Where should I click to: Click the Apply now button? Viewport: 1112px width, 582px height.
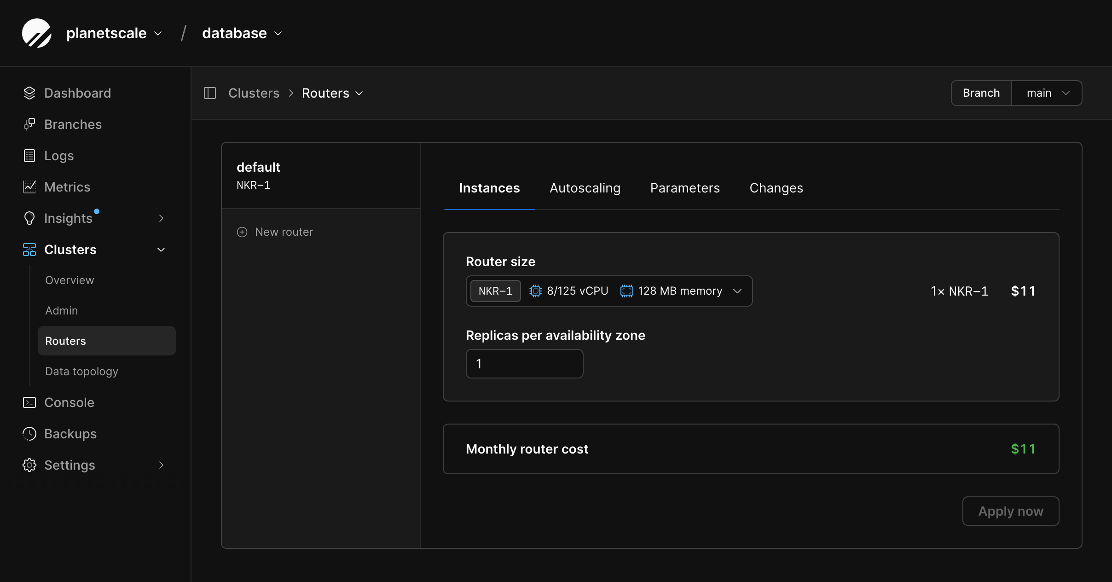coord(1011,511)
